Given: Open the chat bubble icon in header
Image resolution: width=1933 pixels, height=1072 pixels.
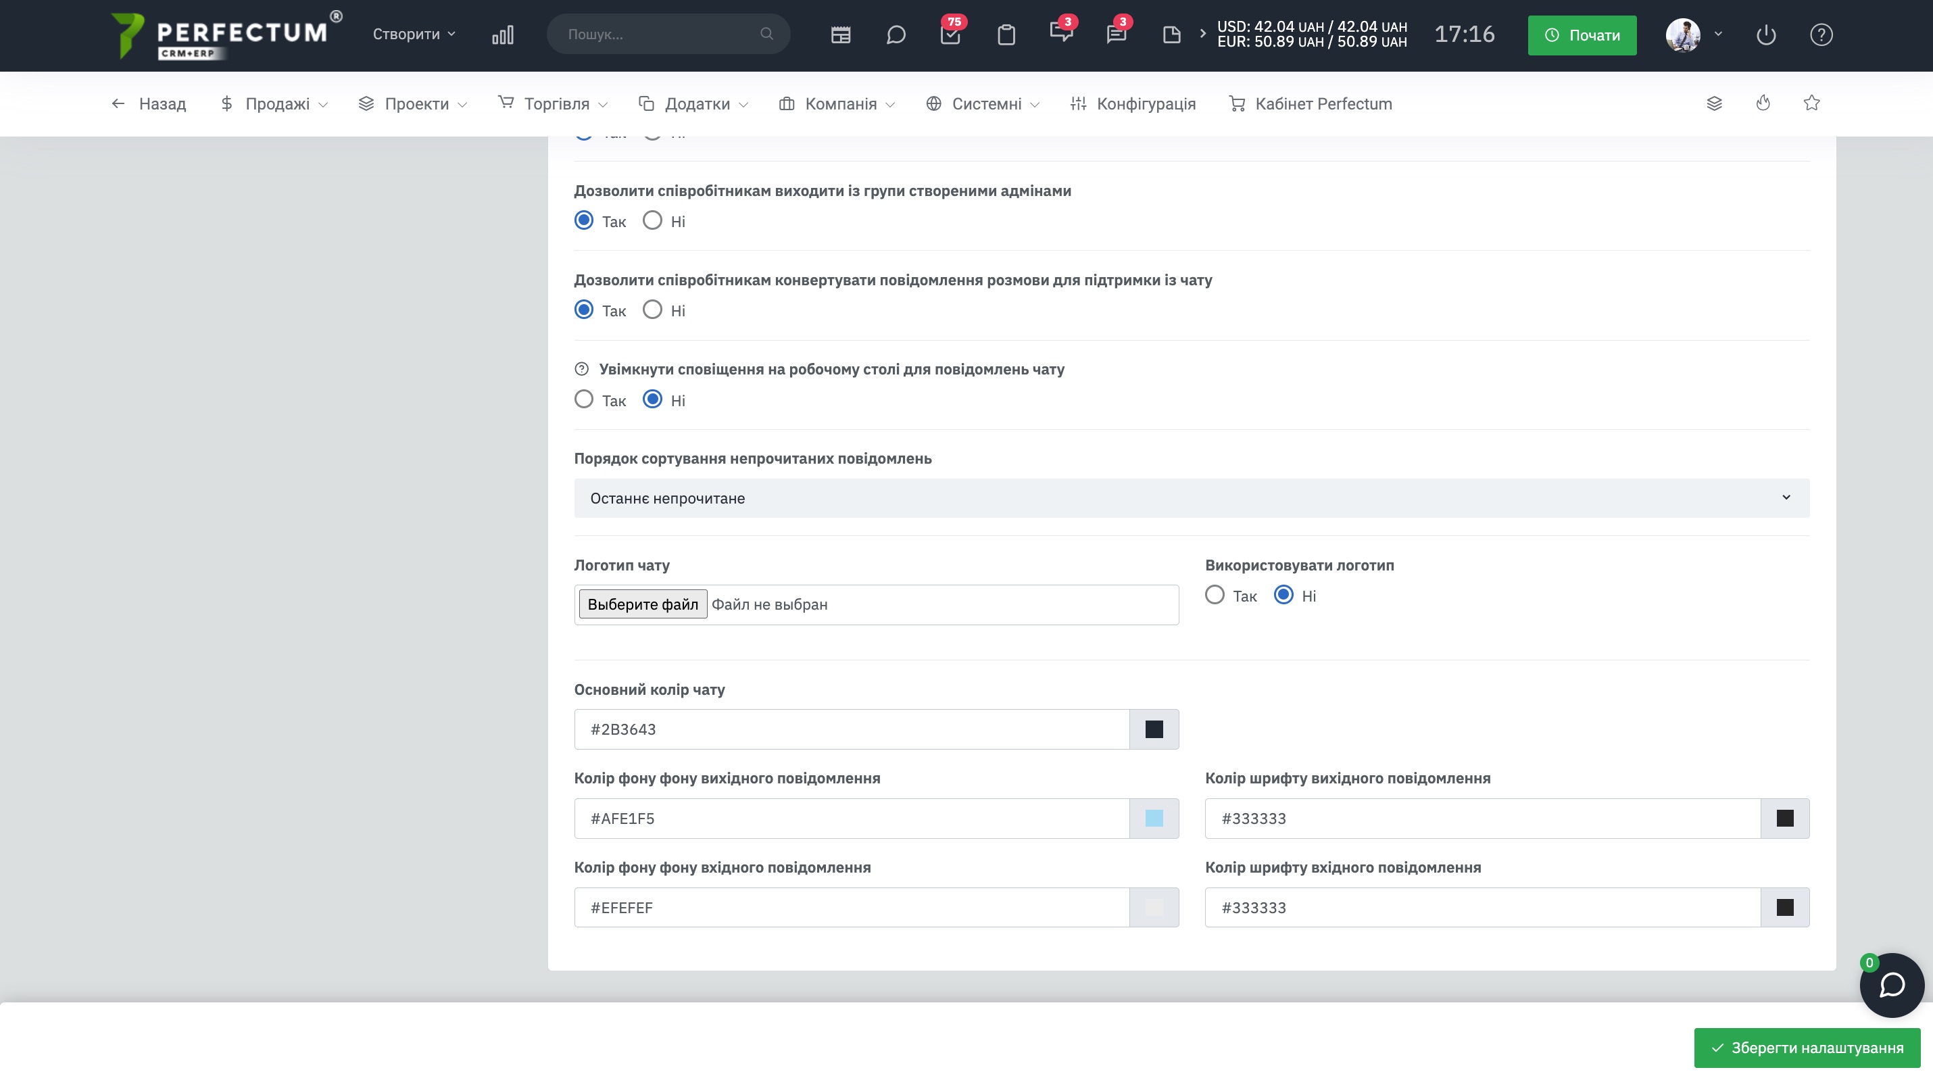Looking at the screenshot, I should pos(896,34).
